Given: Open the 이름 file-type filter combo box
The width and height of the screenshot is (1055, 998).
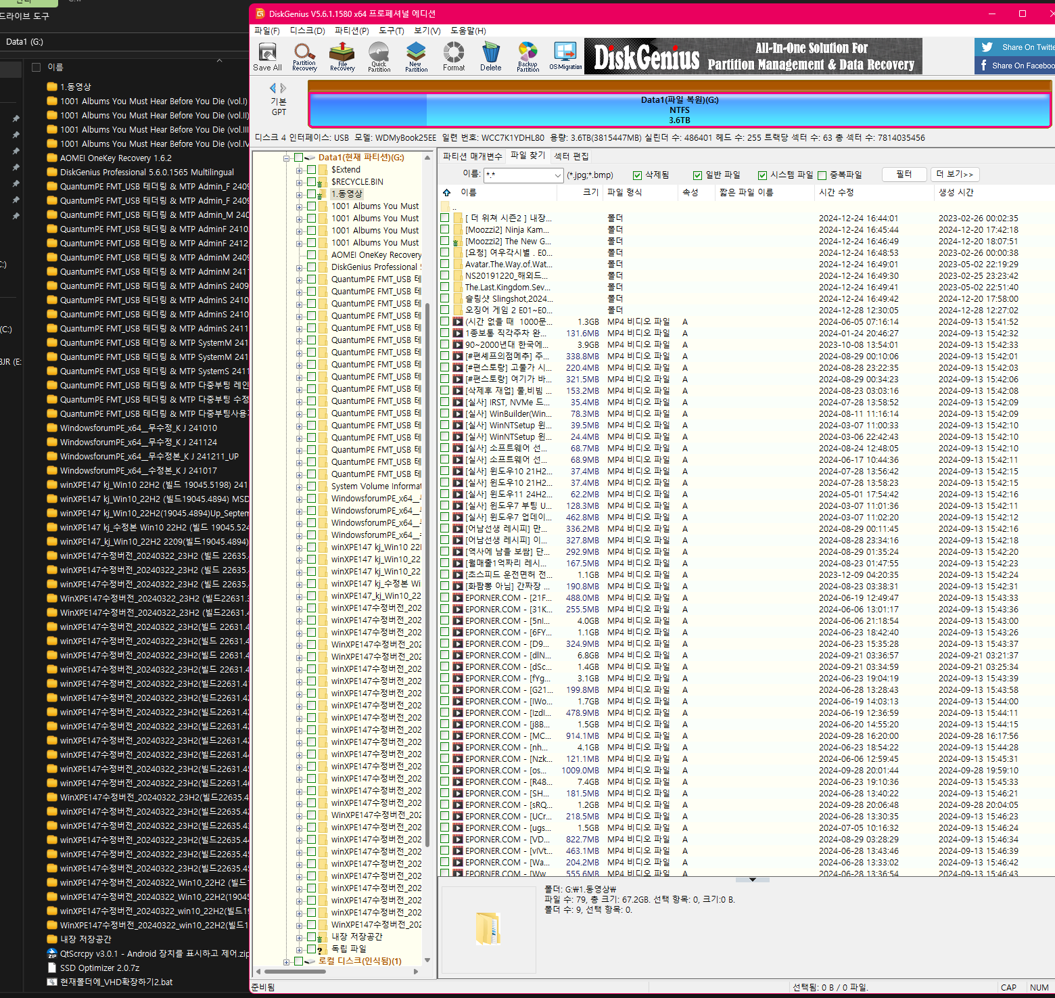Looking at the screenshot, I should pos(523,175).
